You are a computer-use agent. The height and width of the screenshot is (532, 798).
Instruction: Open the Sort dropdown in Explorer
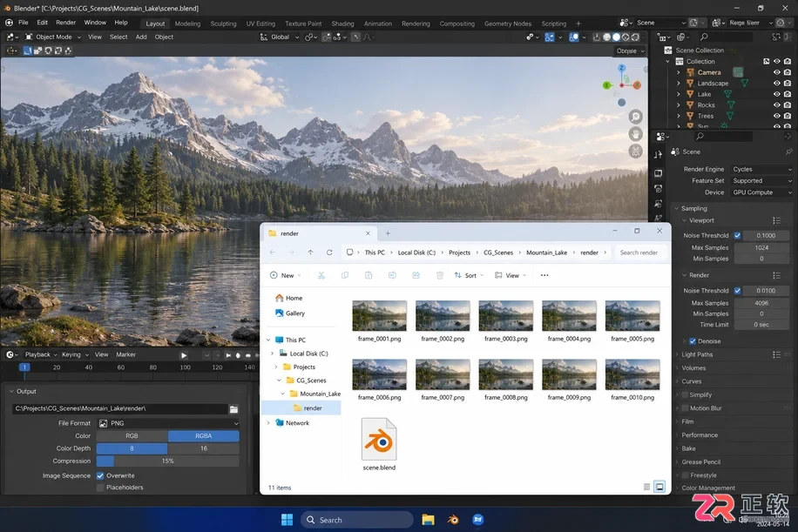[x=469, y=275]
